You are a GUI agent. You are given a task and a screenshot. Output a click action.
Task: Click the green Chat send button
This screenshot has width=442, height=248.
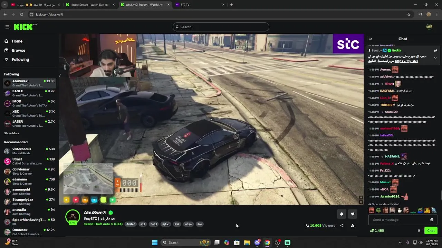[431, 231]
